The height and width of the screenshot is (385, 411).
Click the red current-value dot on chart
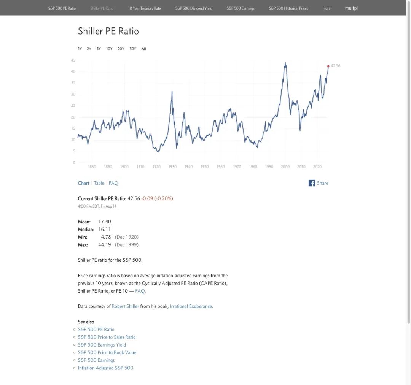328,66
